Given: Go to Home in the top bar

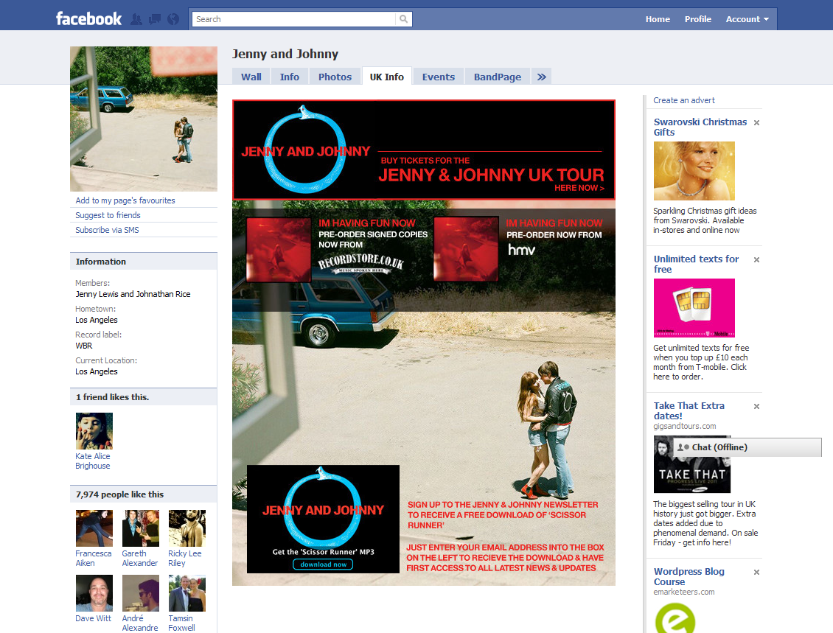Looking at the screenshot, I should point(658,19).
